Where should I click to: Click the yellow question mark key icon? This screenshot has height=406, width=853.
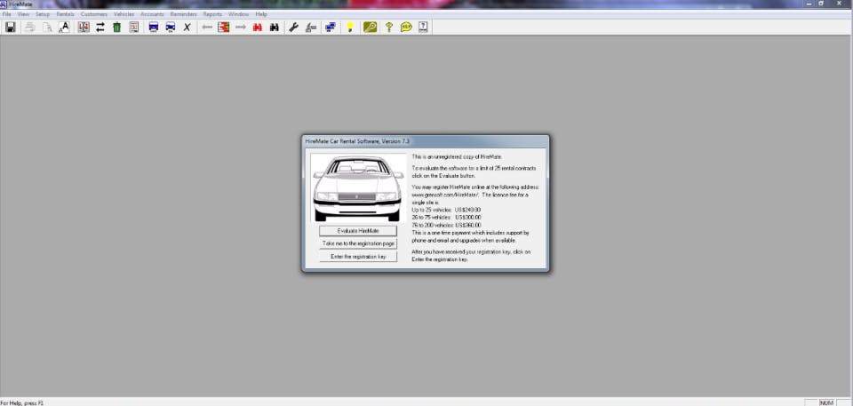(x=389, y=28)
